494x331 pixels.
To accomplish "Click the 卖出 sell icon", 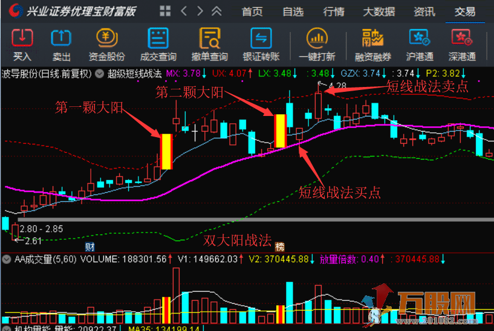I will (61, 38).
